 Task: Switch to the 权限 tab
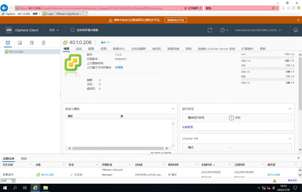pos(104,49)
